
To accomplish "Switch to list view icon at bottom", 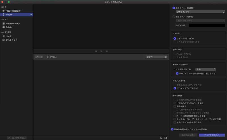I will [x=161, y=138].
